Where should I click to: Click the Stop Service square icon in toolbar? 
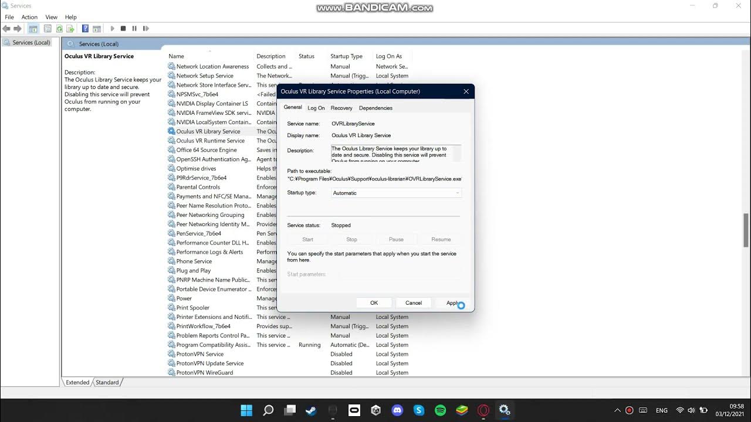pyautogui.click(x=123, y=28)
